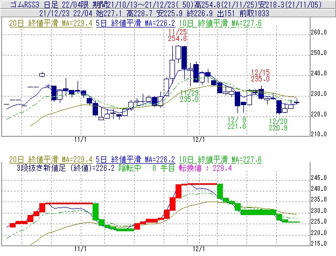
Task: Select the upper 10日 終値平滑 MA=227.6 legend
Action: [220, 23]
